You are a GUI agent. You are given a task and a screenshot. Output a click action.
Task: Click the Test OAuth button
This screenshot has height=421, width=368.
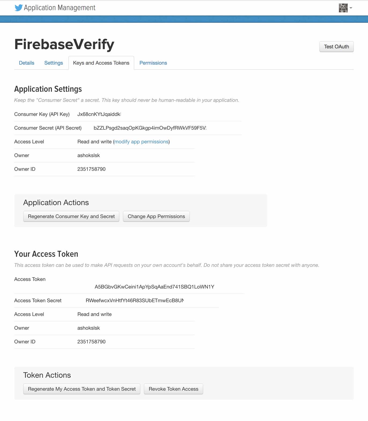(x=336, y=47)
